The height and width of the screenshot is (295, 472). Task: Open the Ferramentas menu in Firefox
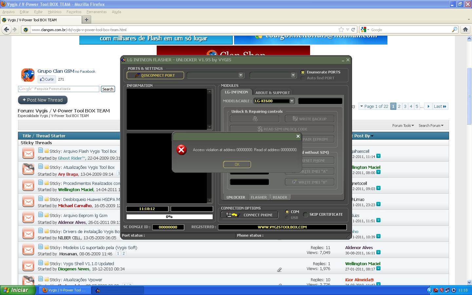pos(97,12)
